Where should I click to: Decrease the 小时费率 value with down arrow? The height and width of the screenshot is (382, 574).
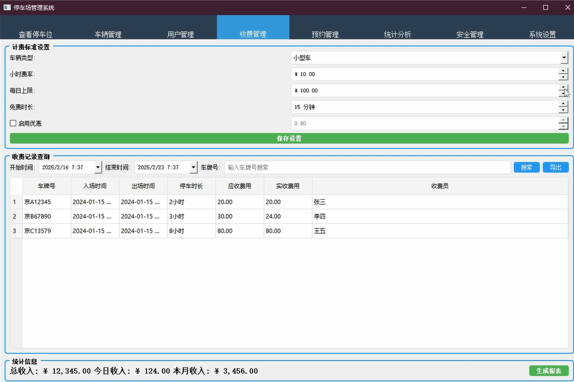point(563,77)
